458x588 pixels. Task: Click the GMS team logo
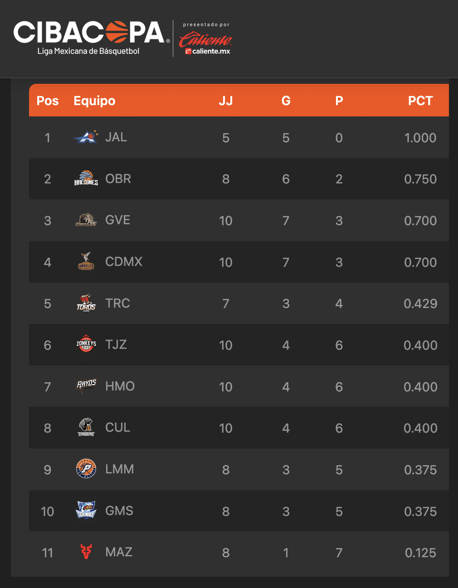click(86, 511)
